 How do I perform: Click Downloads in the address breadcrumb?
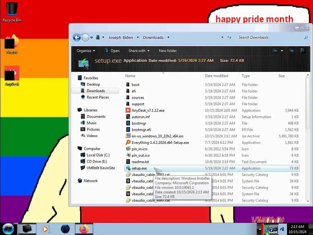153,37
